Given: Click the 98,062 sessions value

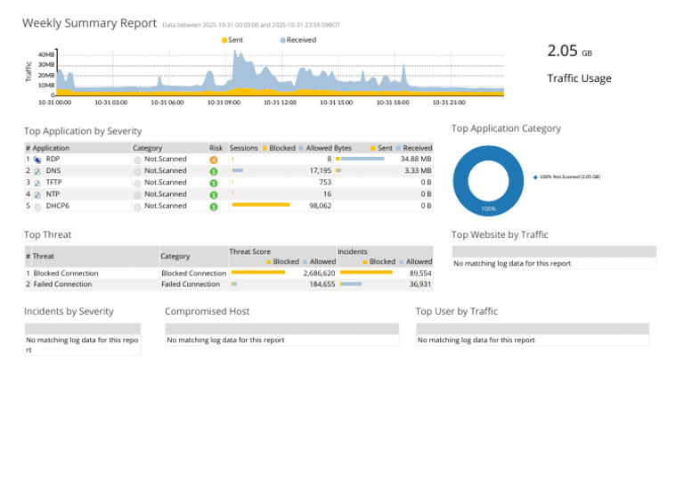Looking at the screenshot, I should click(x=321, y=206).
